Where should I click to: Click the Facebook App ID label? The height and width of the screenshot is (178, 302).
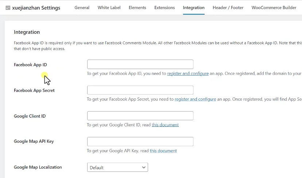click(x=30, y=65)
